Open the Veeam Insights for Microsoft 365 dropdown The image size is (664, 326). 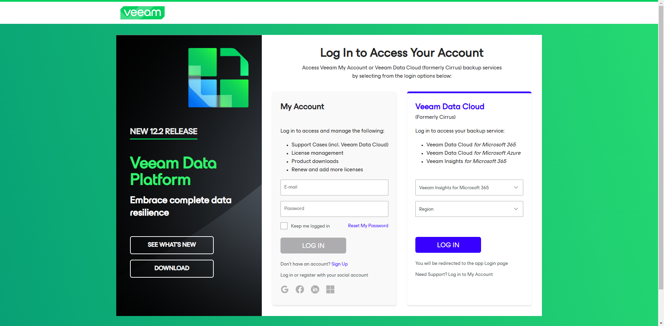(x=469, y=188)
